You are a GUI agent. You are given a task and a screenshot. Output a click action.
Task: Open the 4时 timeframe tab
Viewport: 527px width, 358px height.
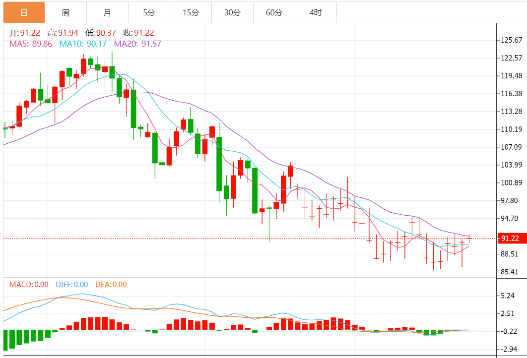[x=316, y=12]
